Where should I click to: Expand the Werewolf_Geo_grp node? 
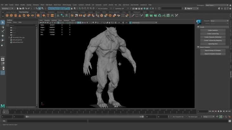(9, 37)
